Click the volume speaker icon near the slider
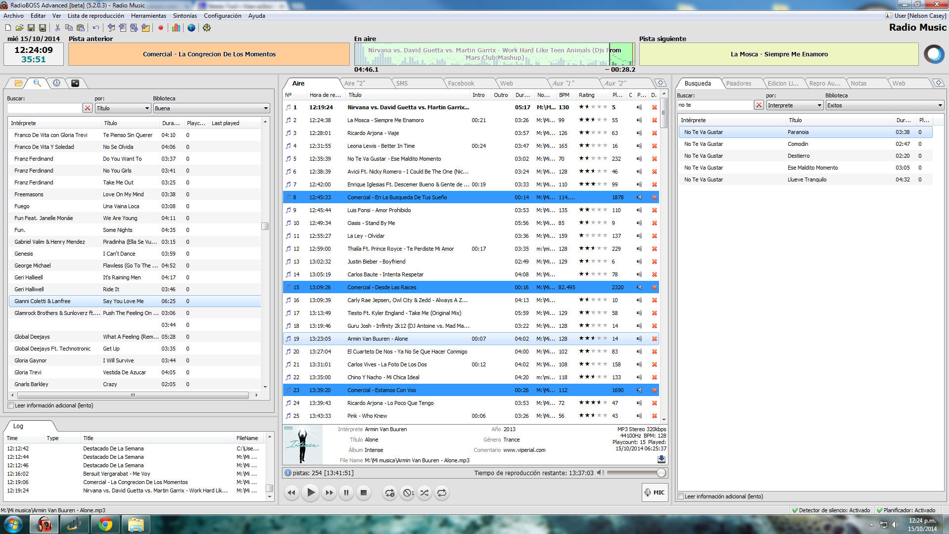 [x=600, y=473]
